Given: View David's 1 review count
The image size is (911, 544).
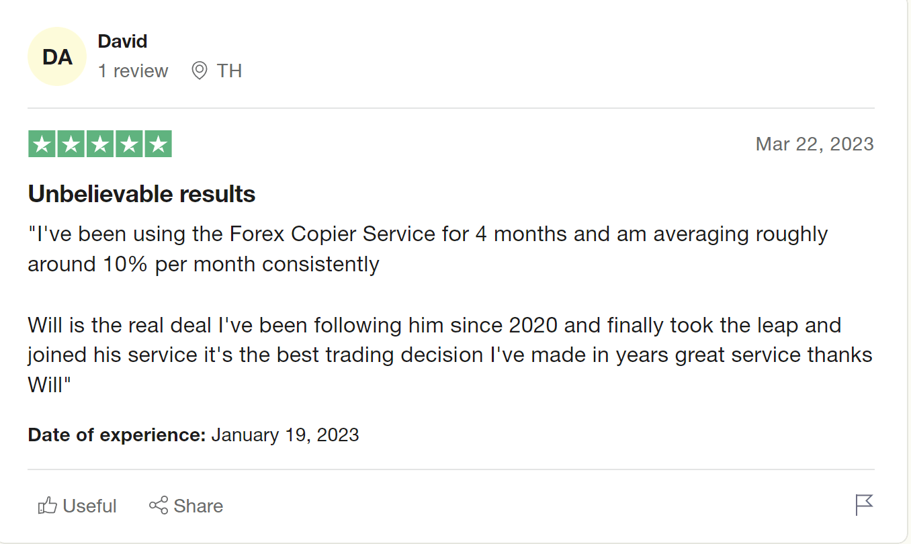Looking at the screenshot, I should tap(133, 71).
